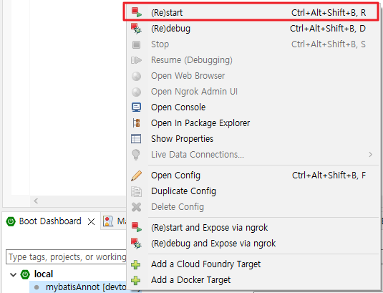Click the icon of the tab next to Boot Dashboard
Viewport: 383px width, 293px height.
pyautogui.click(x=108, y=221)
